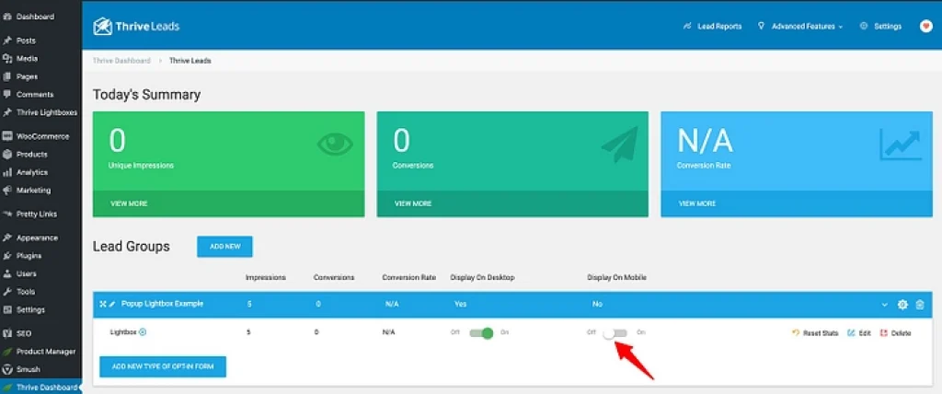This screenshot has width=942, height=394.
Task: Click the Add New lead group button
Action: (x=224, y=247)
